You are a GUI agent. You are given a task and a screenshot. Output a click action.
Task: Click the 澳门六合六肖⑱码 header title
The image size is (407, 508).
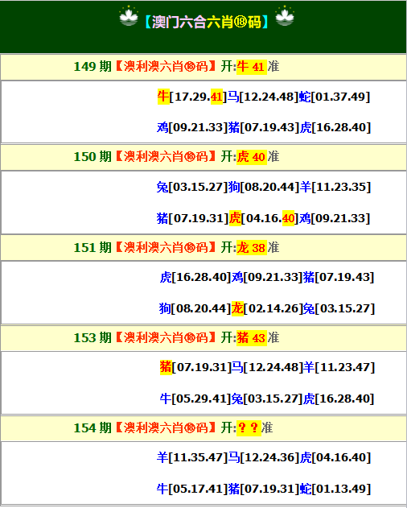tap(207, 23)
